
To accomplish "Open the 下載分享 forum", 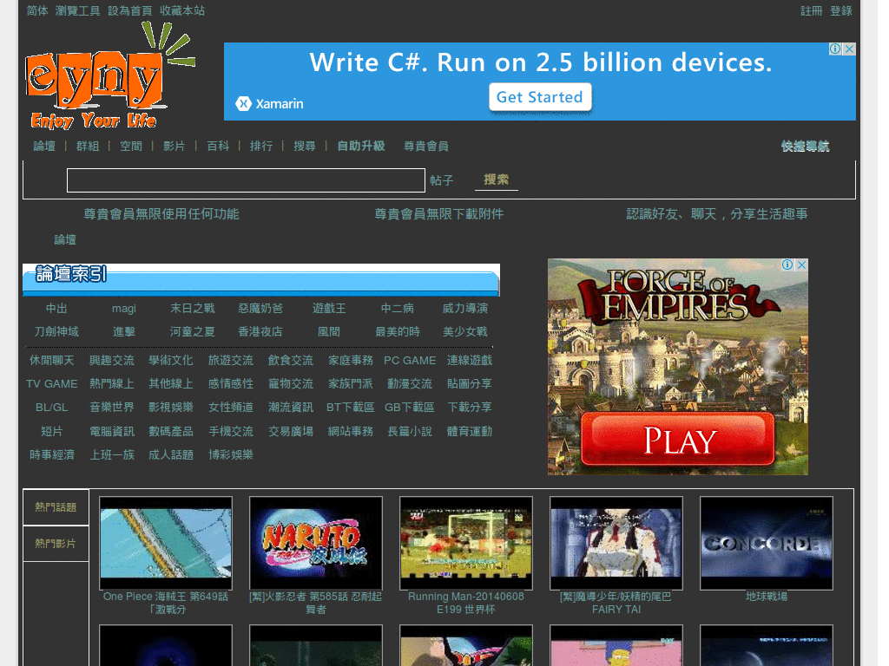I will [x=470, y=408].
